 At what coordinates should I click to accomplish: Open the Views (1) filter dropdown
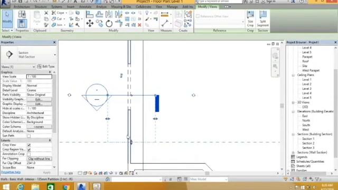tap(34, 67)
